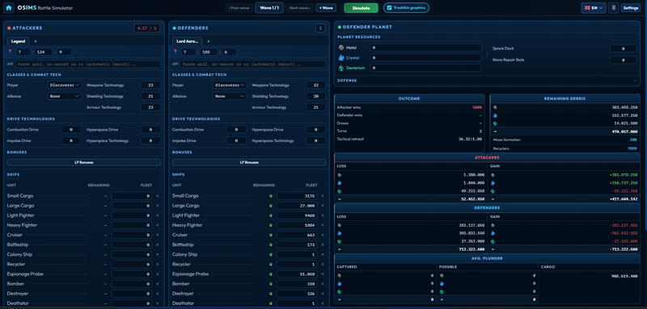Run the battle with Simulate button

click(361, 8)
